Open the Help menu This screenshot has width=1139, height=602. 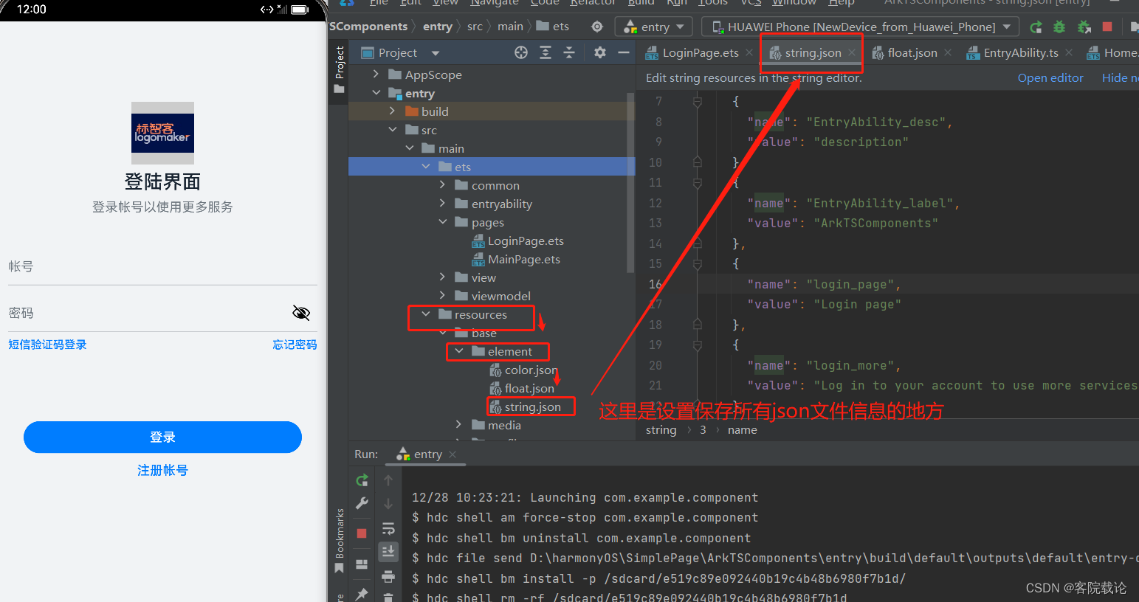click(842, 3)
